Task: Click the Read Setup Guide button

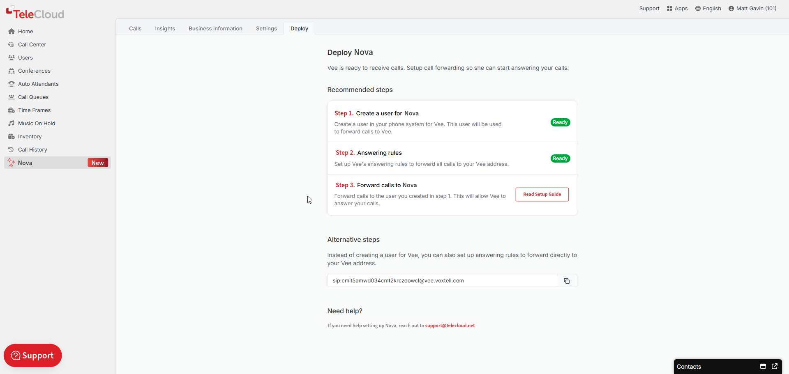Action: (x=542, y=194)
